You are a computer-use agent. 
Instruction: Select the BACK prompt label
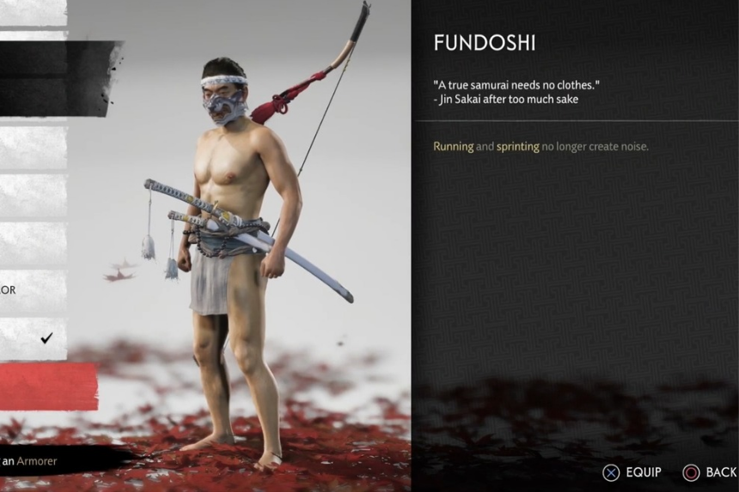[x=721, y=472]
